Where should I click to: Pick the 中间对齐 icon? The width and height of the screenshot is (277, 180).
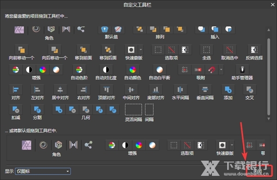pyautogui.click(x=131, y=90)
